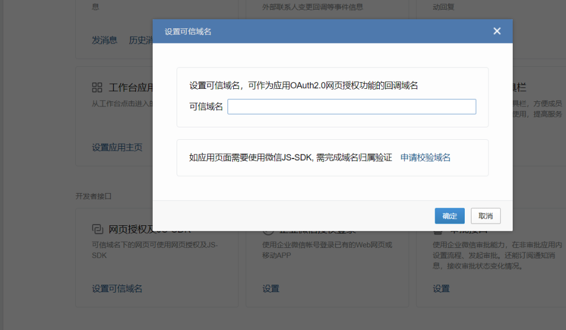This screenshot has width=566, height=330.
Task: Click 设置 under the 审批 capability card
Action: coord(441,289)
